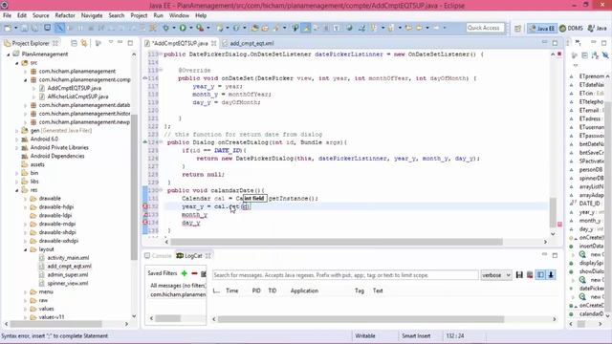Screen dimensions: 612x344
Task: Collapse the layout folder node
Action: pos(26,249)
